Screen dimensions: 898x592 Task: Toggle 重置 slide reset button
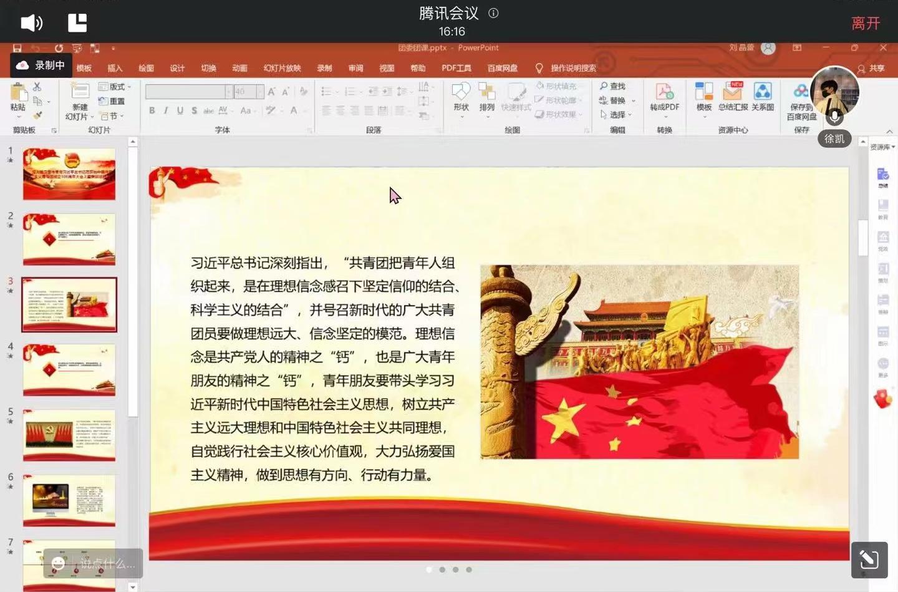pyautogui.click(x=112, y=101)
